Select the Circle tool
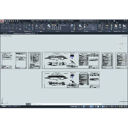The height and width of the screenshot is (128, 128). click(x=13, y=26)
